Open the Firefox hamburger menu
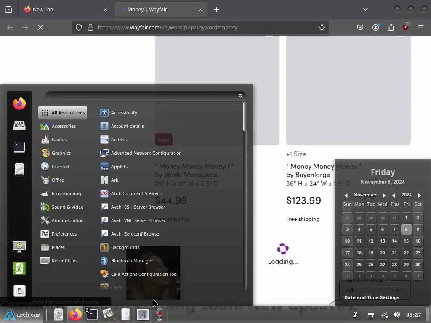431x323 pixels. click(420, 27)
